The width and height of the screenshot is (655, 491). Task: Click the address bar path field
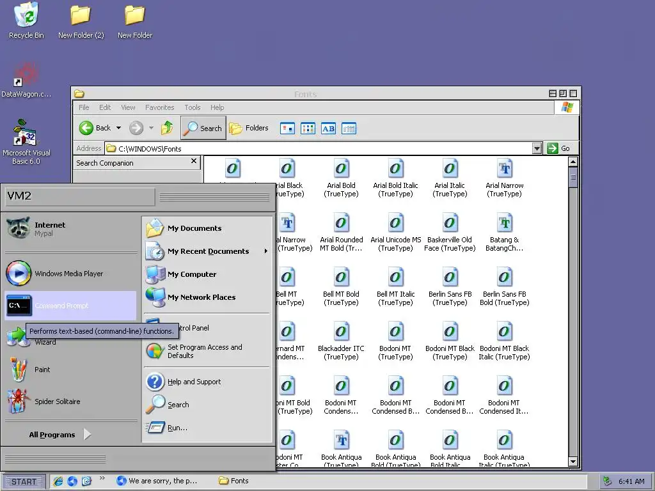pyautogui.click(x=319, y=148)
